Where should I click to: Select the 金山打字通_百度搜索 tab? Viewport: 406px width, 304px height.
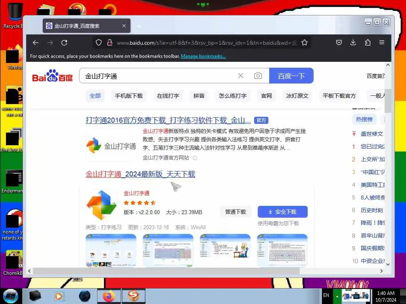click(86, 26)
